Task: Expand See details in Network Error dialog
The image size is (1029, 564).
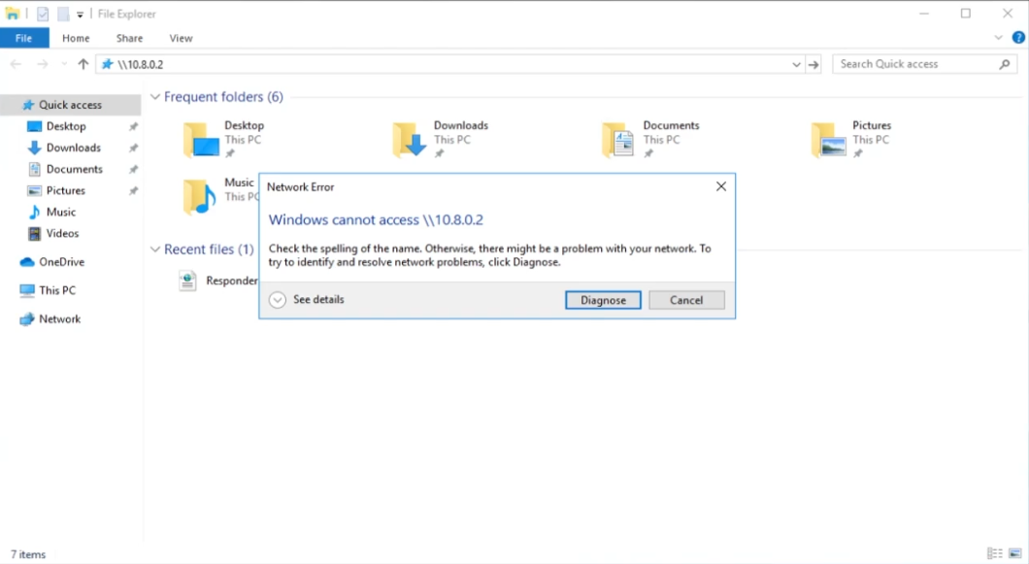Action: coord(278,300)
